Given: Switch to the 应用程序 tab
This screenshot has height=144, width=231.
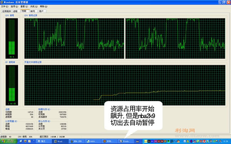Looking at the screenshot, I should click(7, 11).
